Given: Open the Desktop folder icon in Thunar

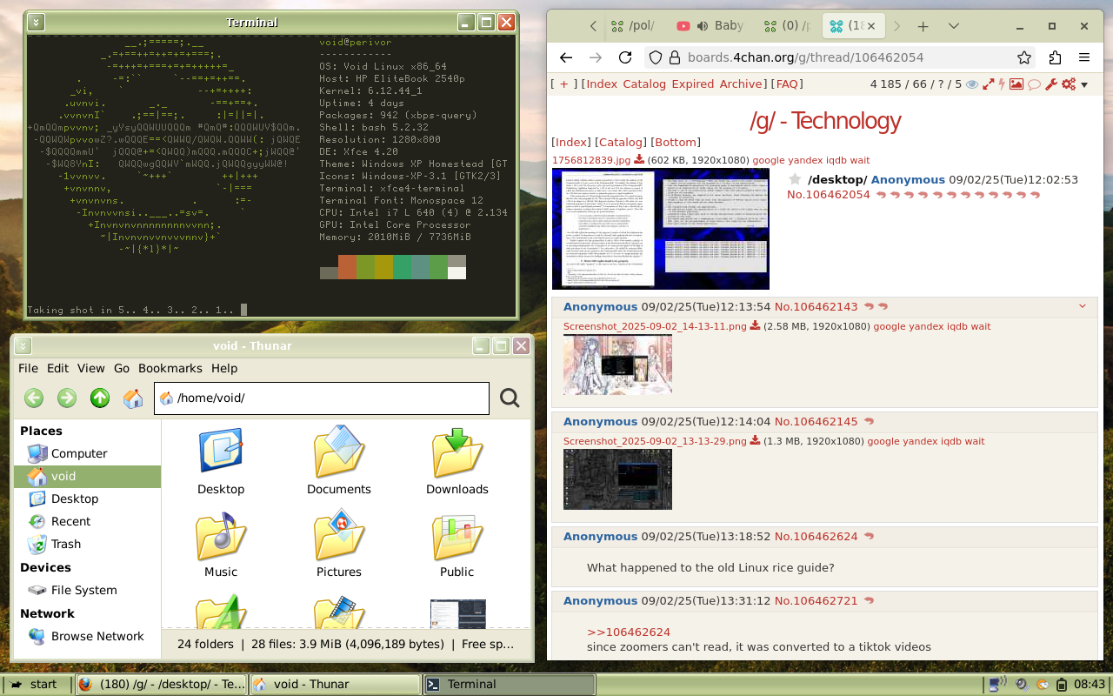Looking at the screenshot, I should pyautogui.click(x=221, y=451).
